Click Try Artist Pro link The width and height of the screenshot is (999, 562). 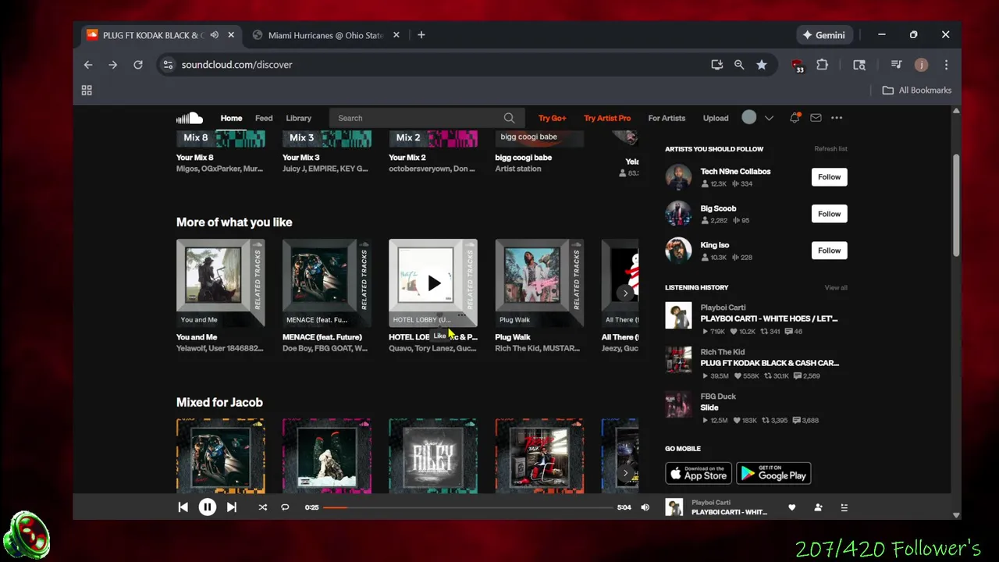click(x=607, y=118)
